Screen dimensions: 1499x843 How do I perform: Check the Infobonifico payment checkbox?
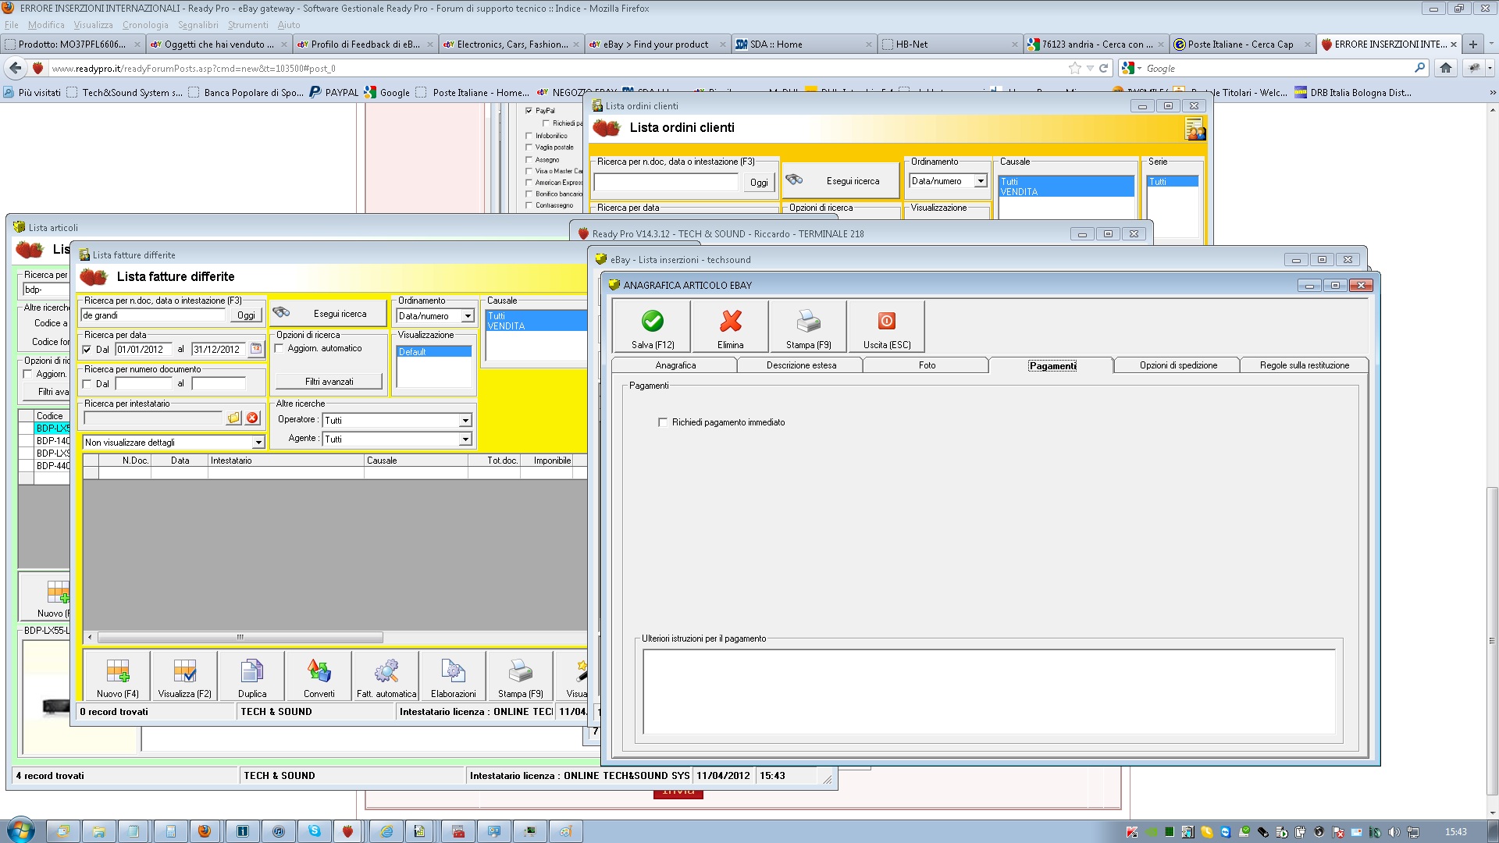pos(529,136)
